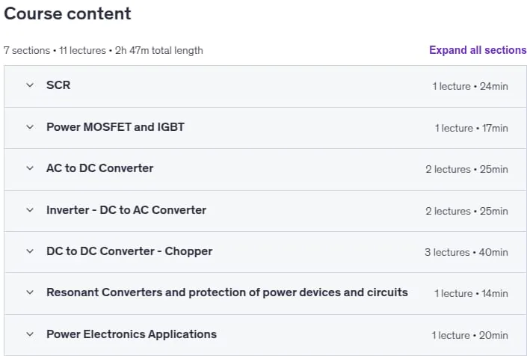The width and height of the screenshot is (527, 356).
Task: Expand Power MOSFET and IGBT chevron
Action: coord(30,127)
